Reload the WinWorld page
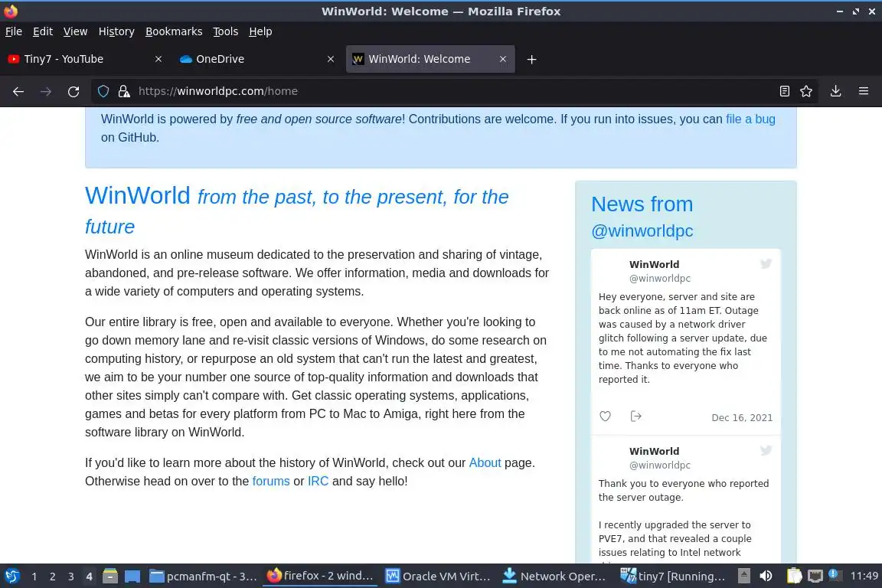 (73, 91)
